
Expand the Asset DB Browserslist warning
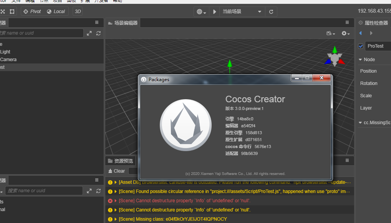(116, 182)
